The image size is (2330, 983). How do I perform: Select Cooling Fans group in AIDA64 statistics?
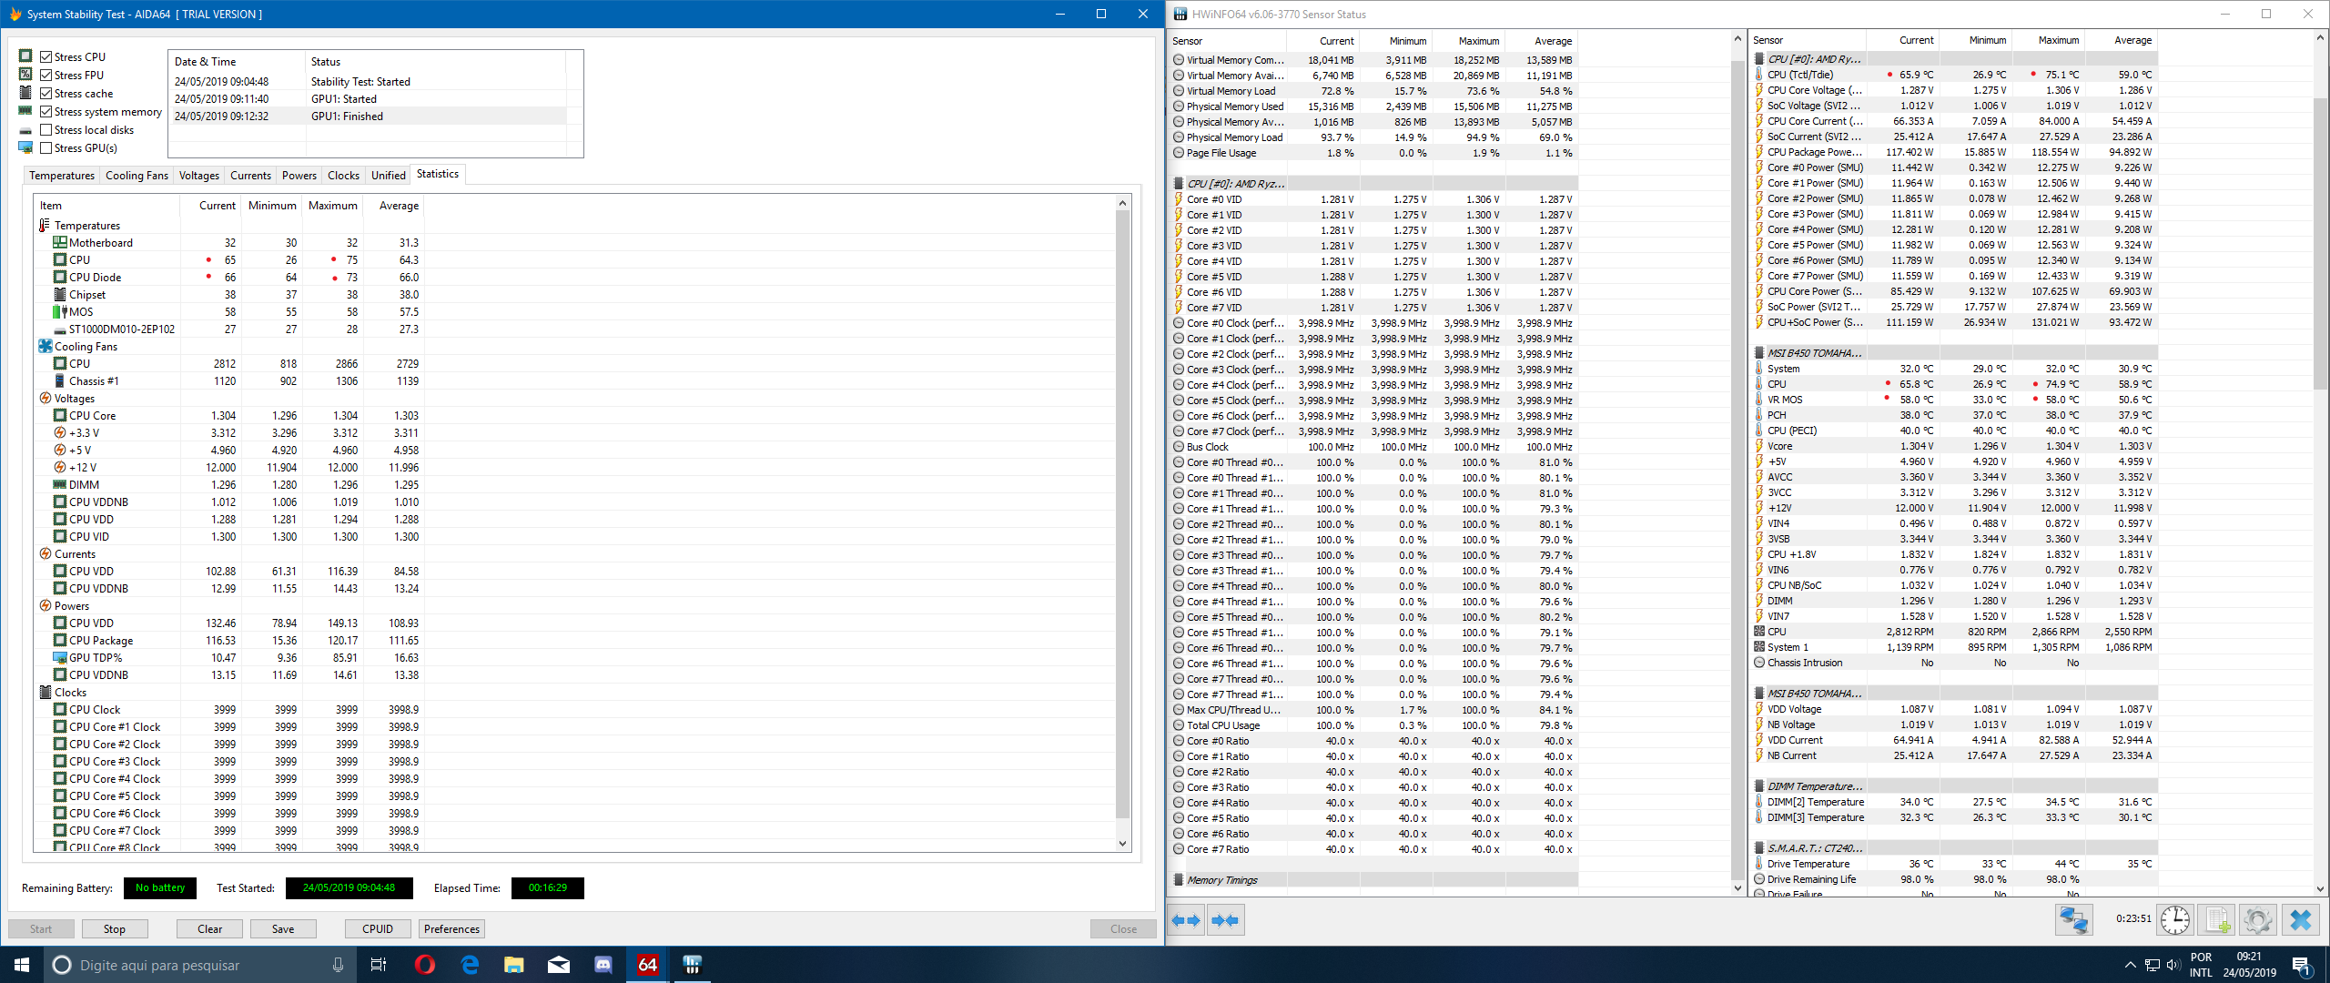pos(86,347)
